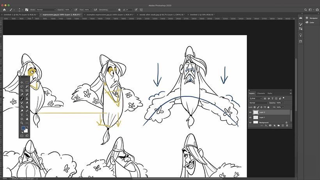Create a new layer
The image size is (320, 180).
coord(283,125)
